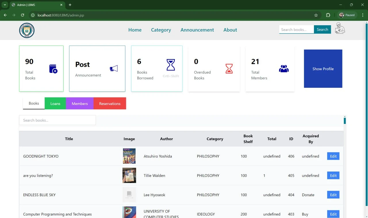Select the Members tab
The width and height of the screenshot is (368, 218).
pyautogui.click(x=80, y=103)
